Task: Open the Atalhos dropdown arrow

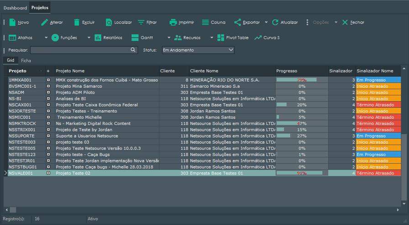Action: point(45,37)
